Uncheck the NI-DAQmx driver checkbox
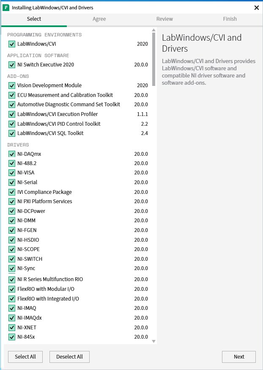The width and height of the screenshot is (263, 370). click(x=11, y=154)
